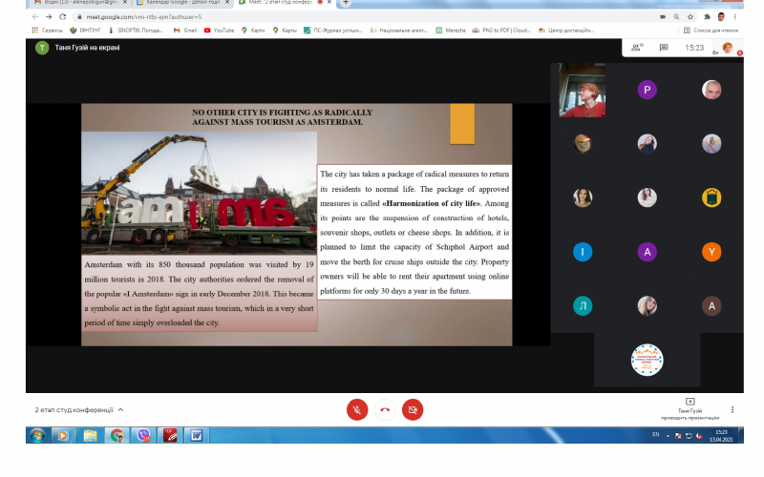The height and width of the screenshot is (477, 764).
Task: Open the Сервисы apps bookmark
Action: coord(47,31)
